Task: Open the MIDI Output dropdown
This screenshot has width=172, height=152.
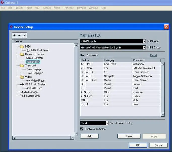Action: [144, 47]
